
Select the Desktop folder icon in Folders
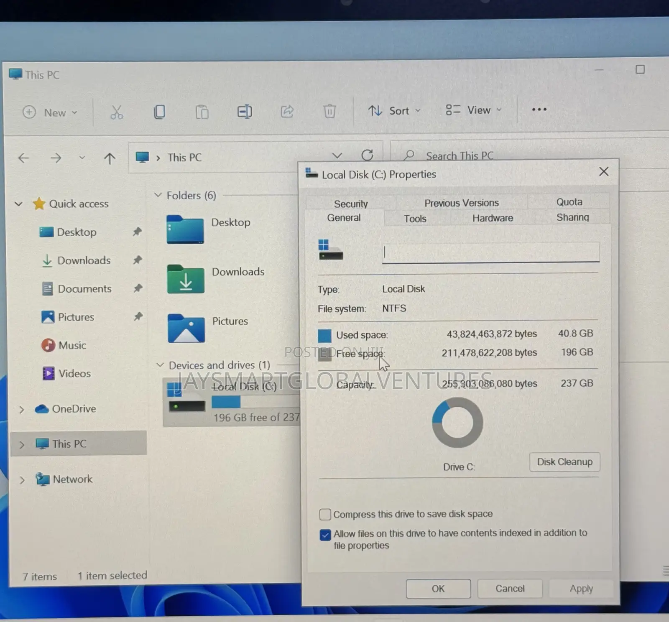point(185,229)
